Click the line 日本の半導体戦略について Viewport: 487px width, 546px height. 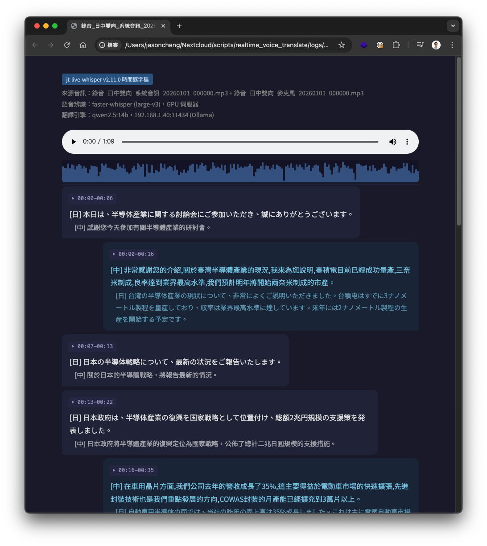click(176, 362)
